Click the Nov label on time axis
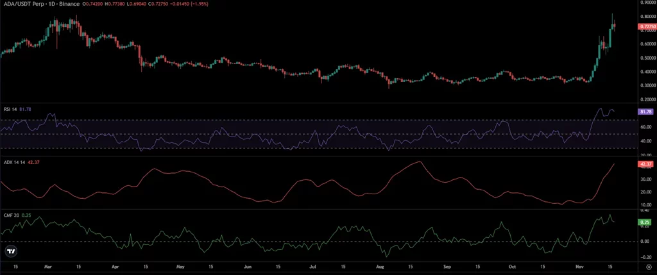Screen dimensions: 657x275 click(579, 266)
